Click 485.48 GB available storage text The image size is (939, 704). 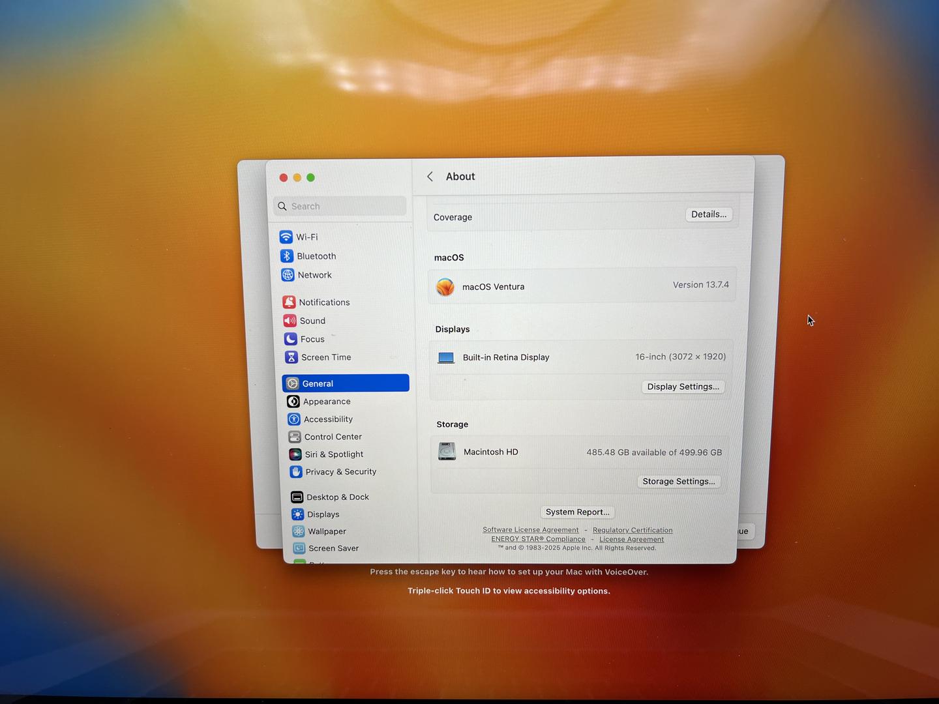(654, 452)
